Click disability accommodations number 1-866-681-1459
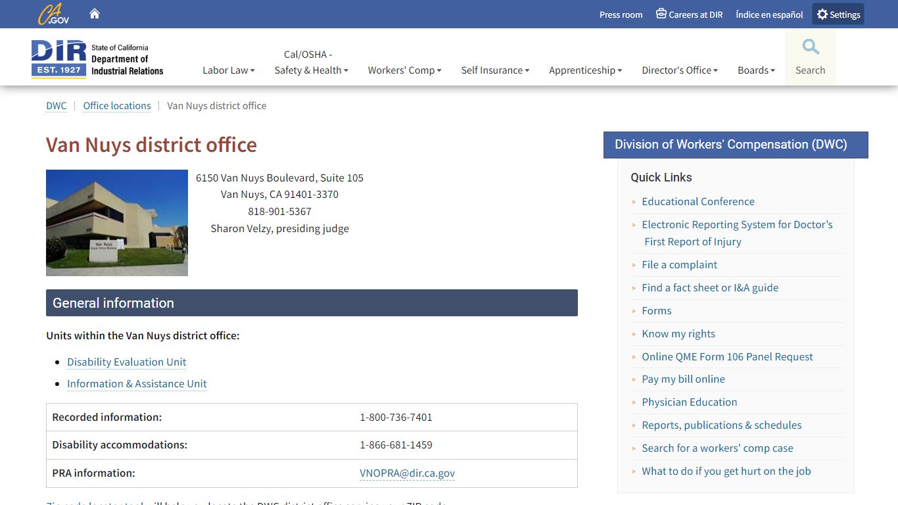This screenshot has width=898, height=505. 396,445
